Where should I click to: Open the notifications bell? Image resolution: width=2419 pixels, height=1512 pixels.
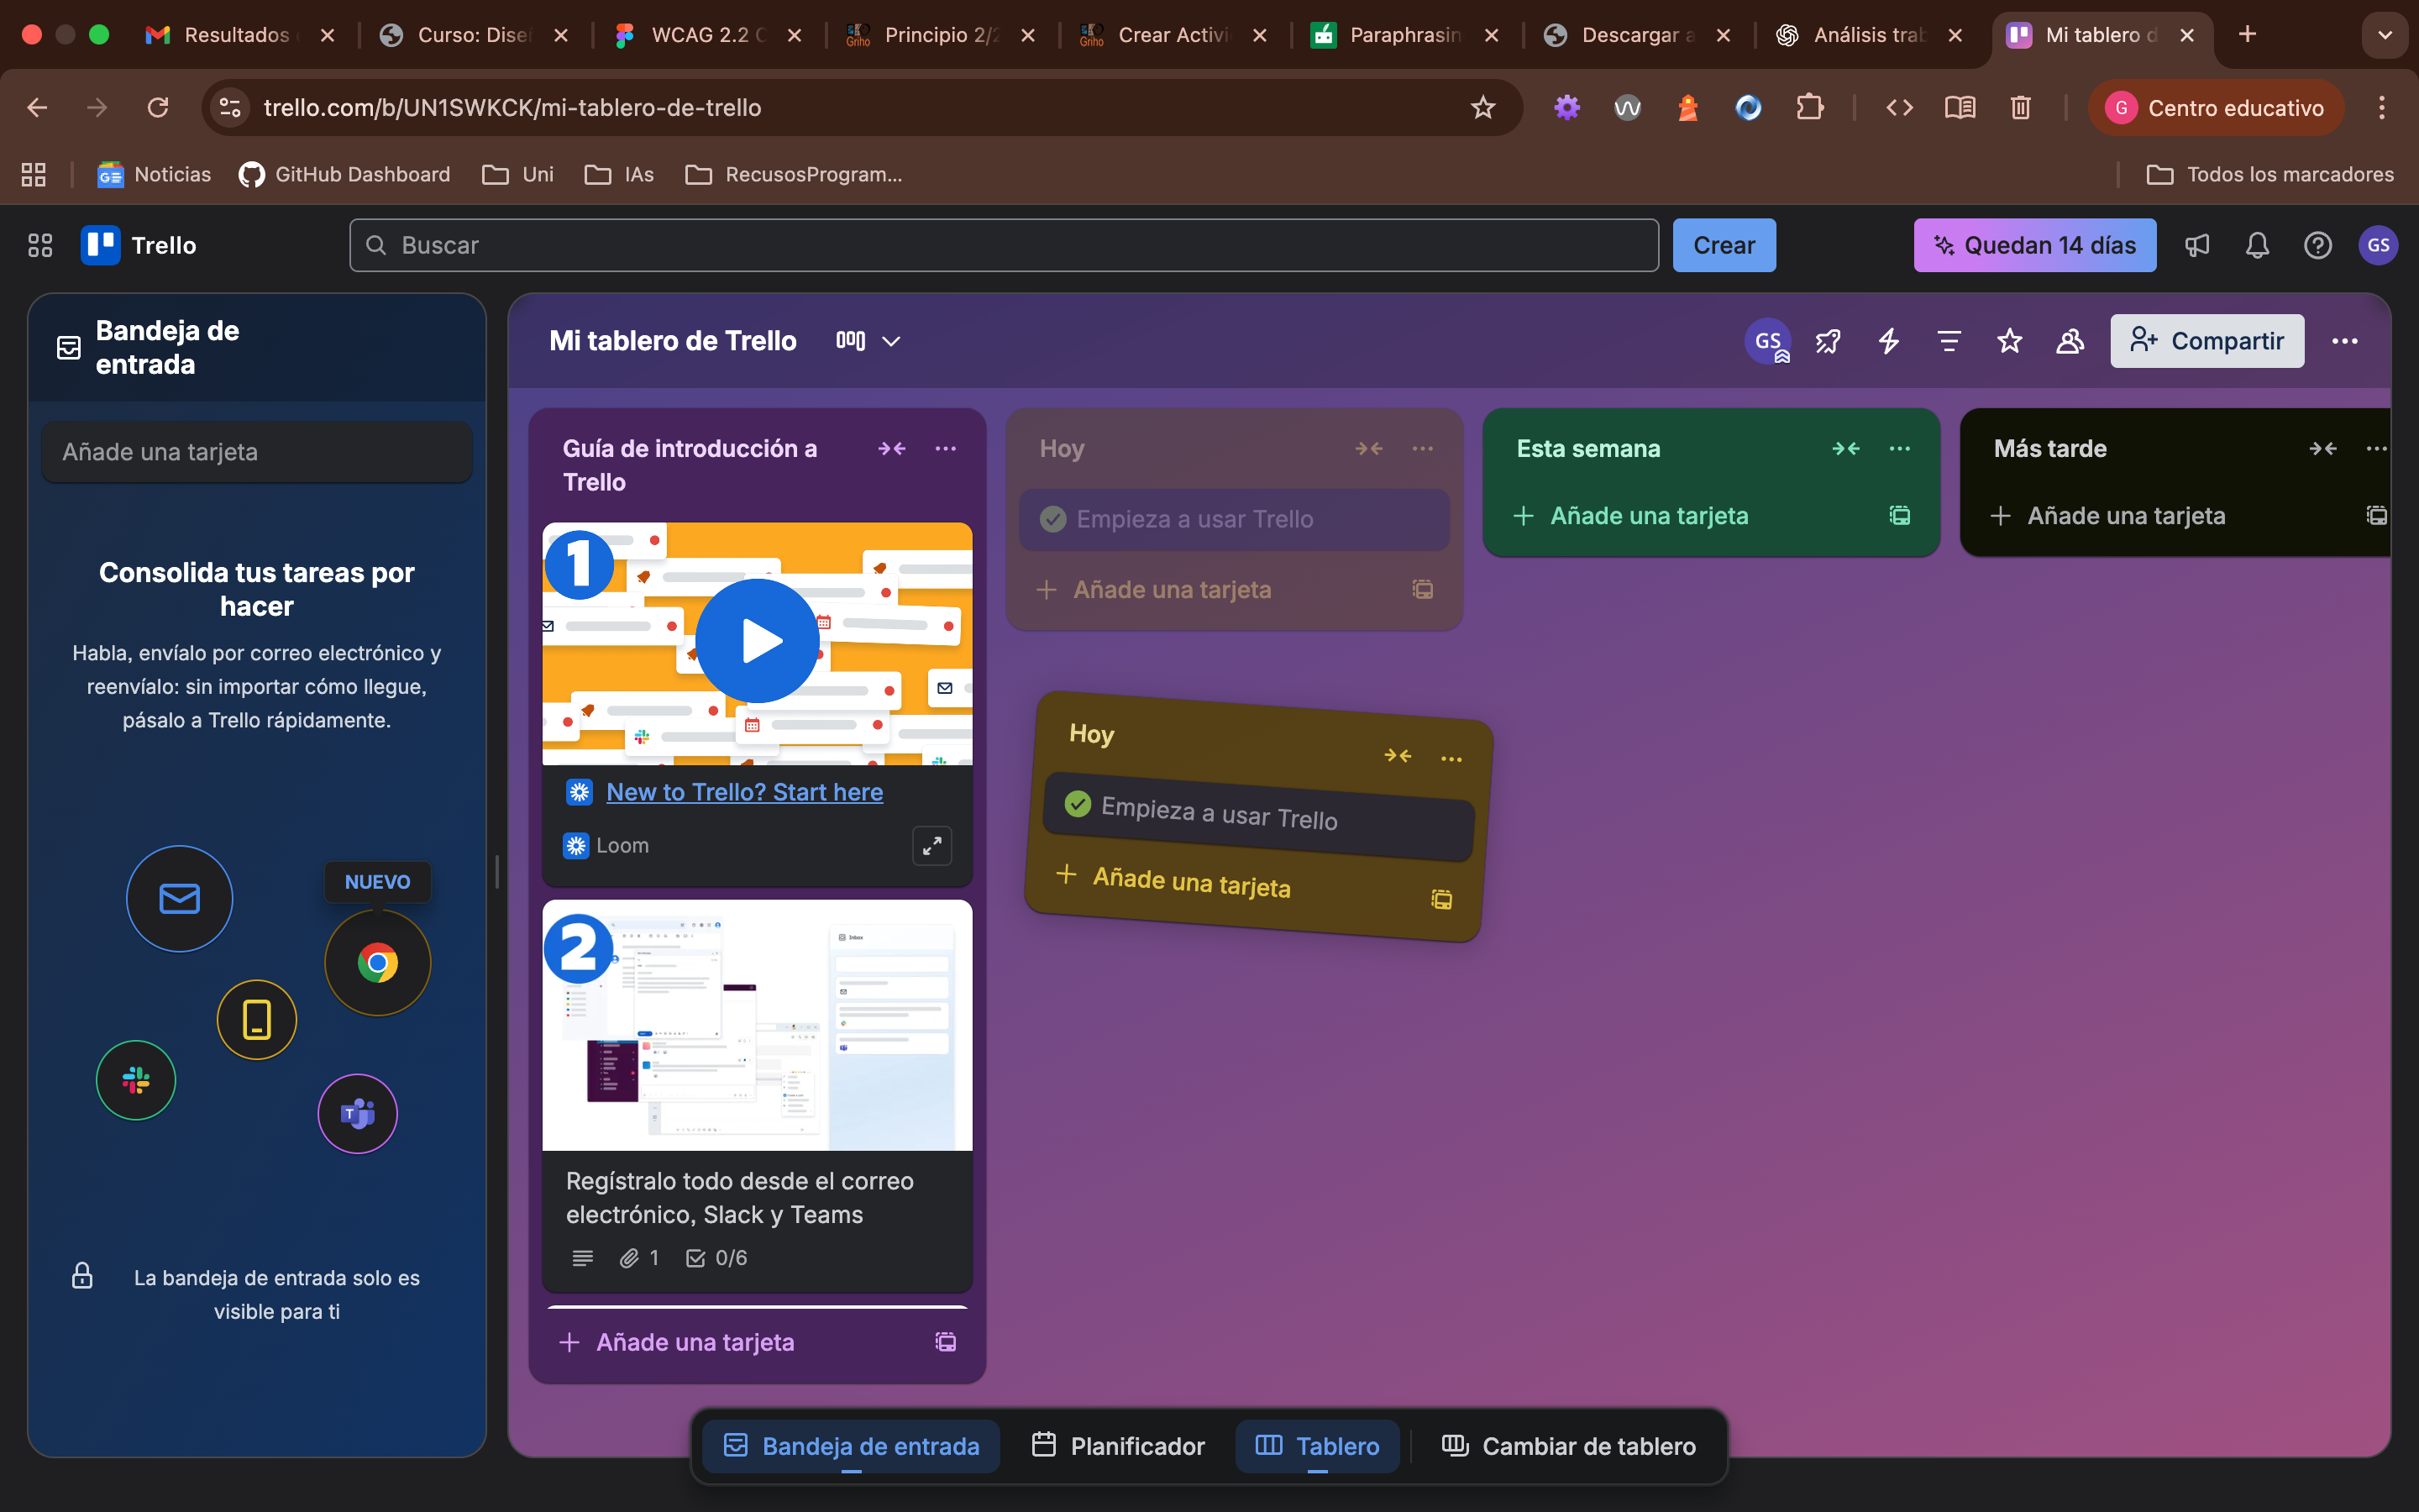pos(2257,245)
